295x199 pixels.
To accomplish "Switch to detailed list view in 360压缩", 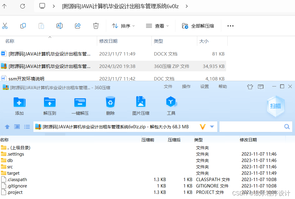I will pyautogui.click(x=27, y=126).
